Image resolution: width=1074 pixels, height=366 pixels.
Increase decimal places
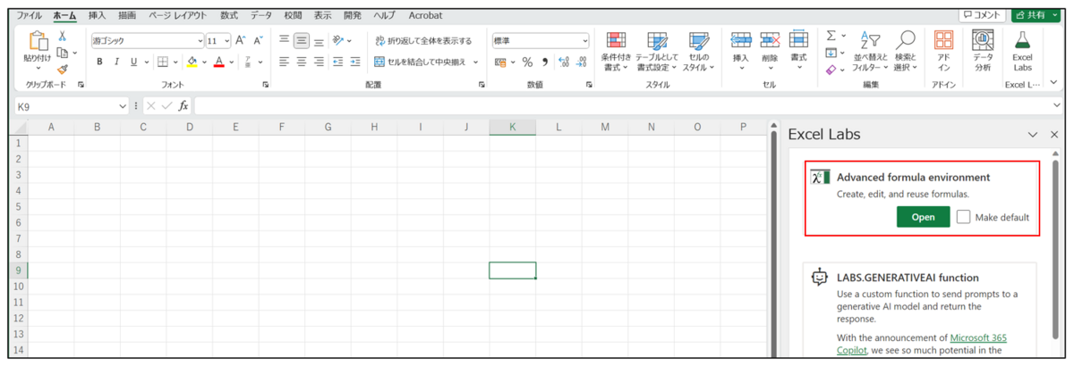point(564,62)
